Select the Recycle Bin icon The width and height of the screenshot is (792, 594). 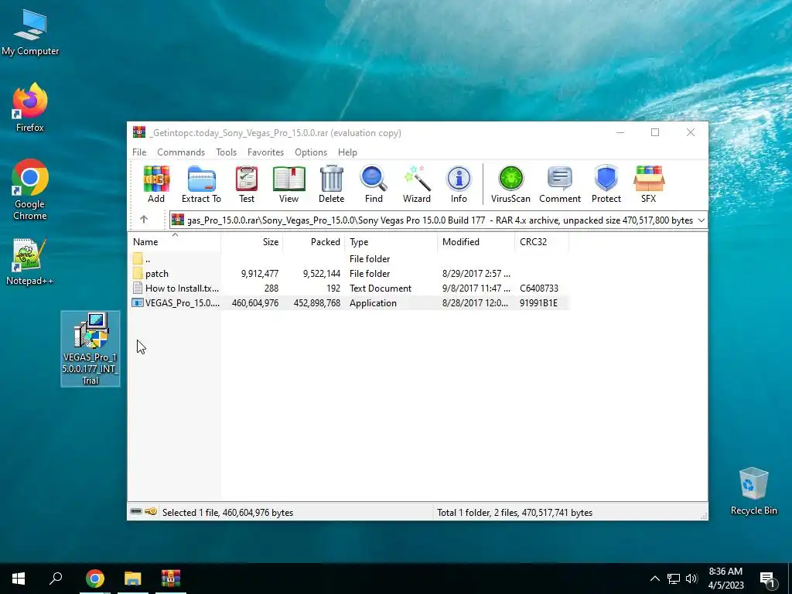(x=753, y=491)
